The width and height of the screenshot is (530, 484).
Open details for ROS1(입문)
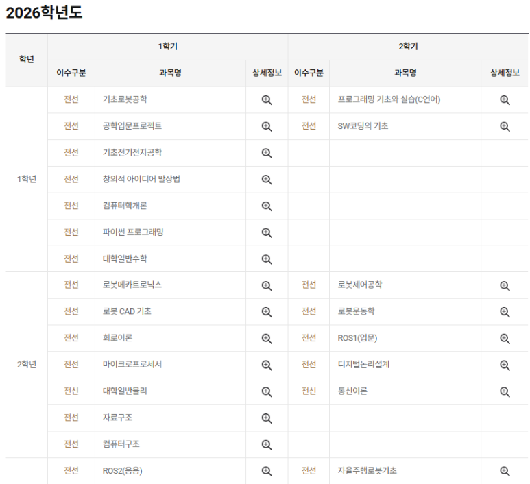(505, 339)
